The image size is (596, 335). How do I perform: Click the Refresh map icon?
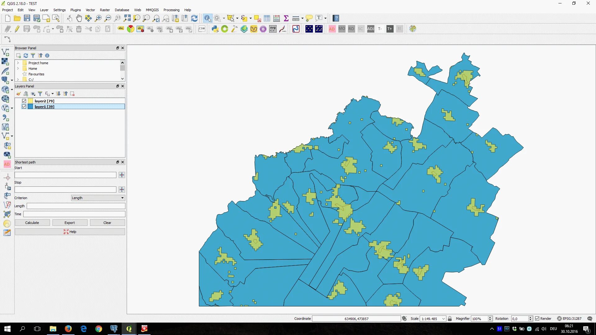(x=194, y=18)
